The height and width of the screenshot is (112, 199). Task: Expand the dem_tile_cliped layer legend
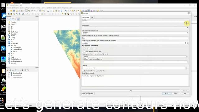coord(7,73)
